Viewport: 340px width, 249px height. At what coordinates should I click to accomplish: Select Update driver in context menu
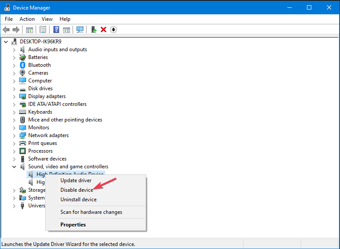[x=76, y=180]
